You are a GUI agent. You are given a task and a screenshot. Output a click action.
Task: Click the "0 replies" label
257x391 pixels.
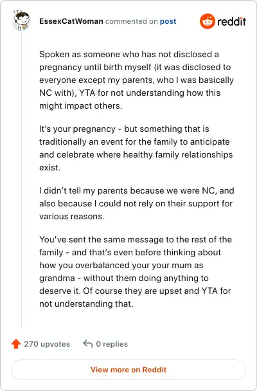pyautogui.click(x=112, y=344)
